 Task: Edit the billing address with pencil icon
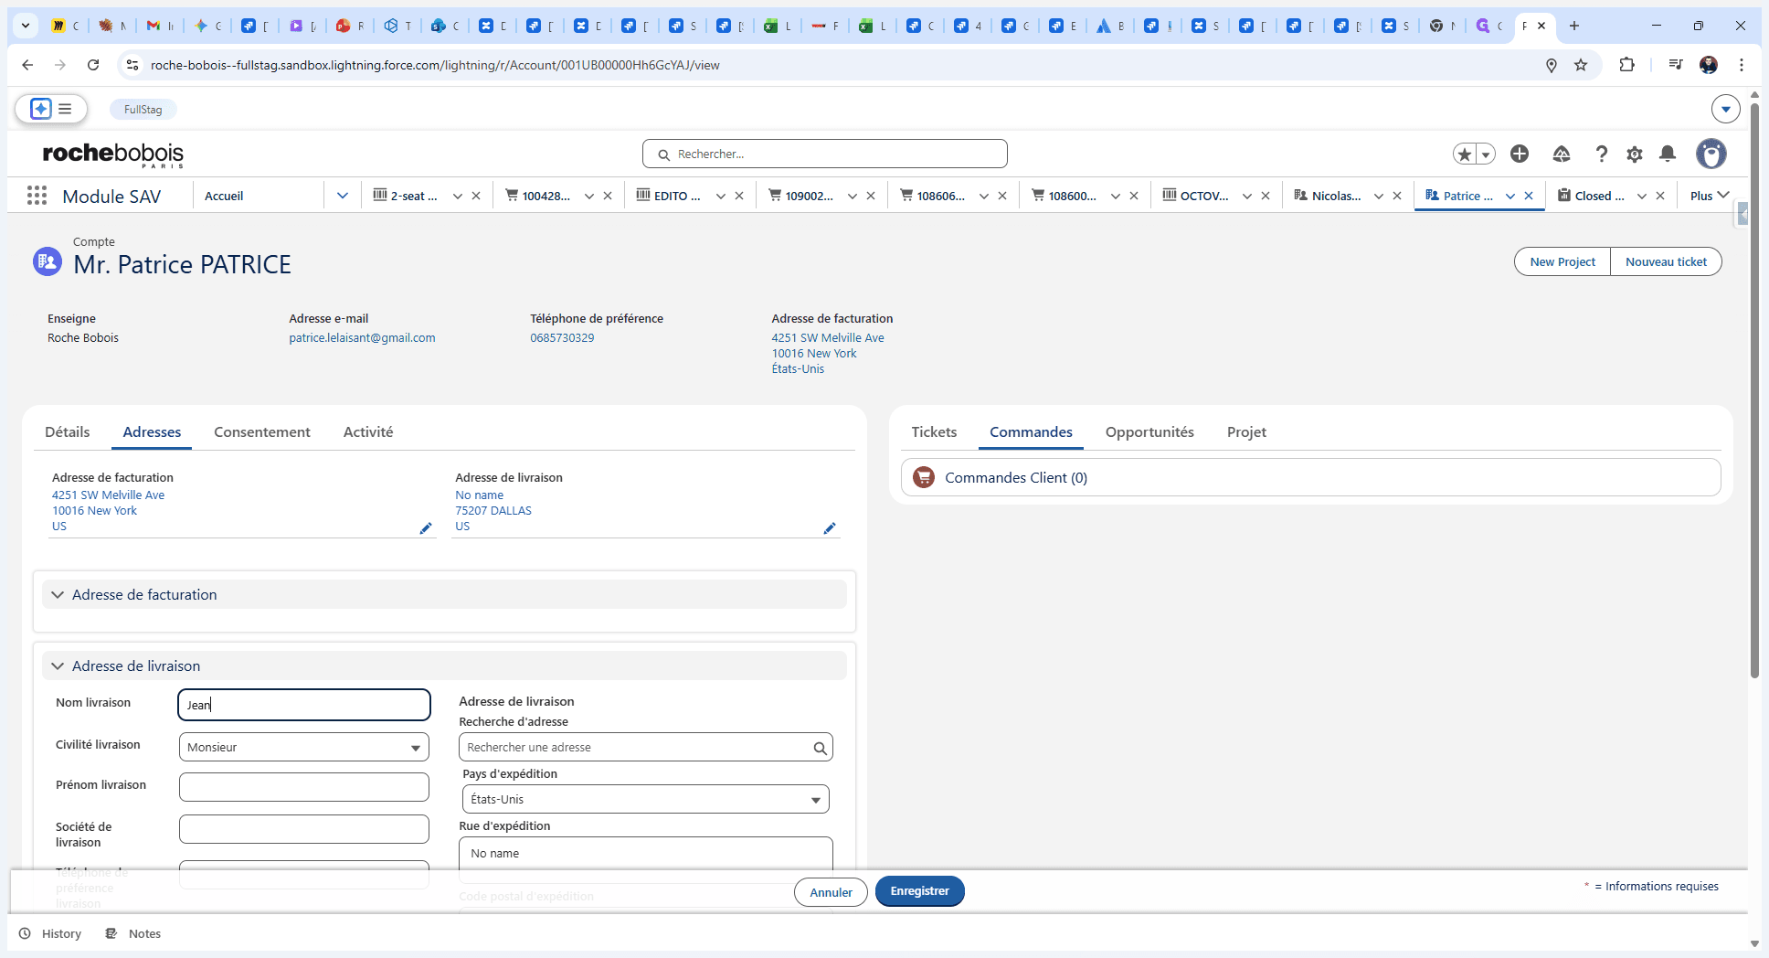pos(426,528)
